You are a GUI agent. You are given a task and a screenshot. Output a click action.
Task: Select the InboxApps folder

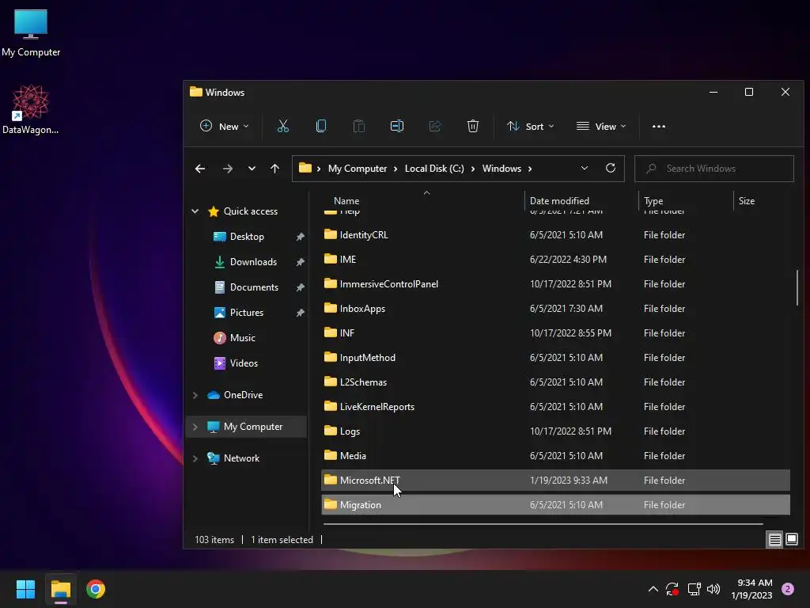(555, 308)
